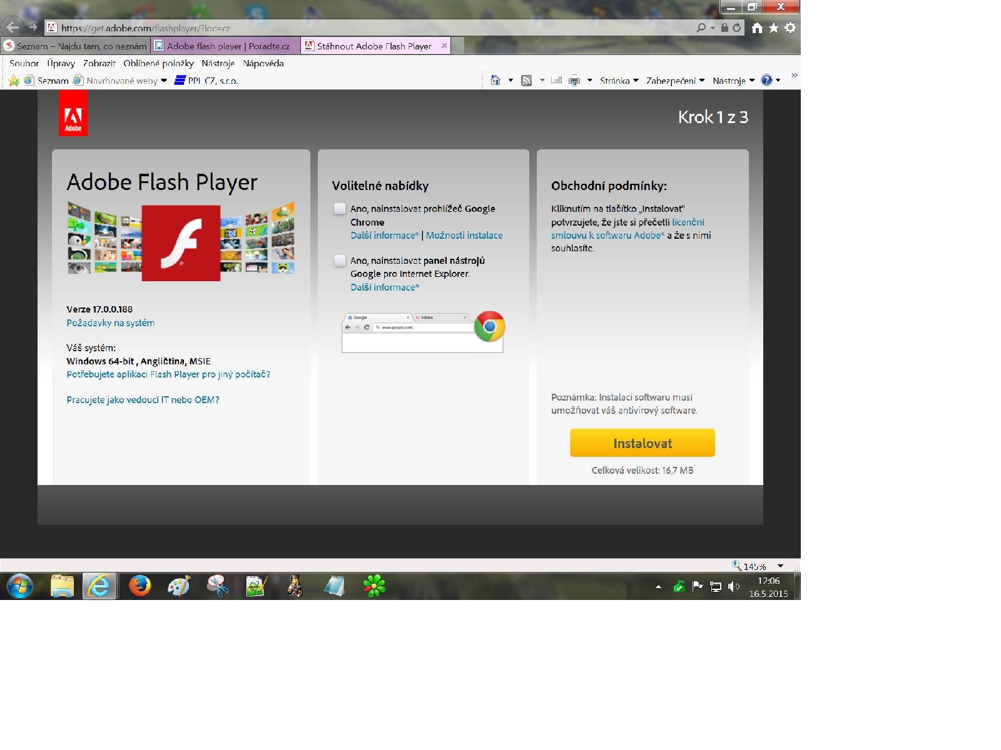Show hidden tray icons arrow
This screenshot has height=750, width=1001.
[x=658, y=587]
